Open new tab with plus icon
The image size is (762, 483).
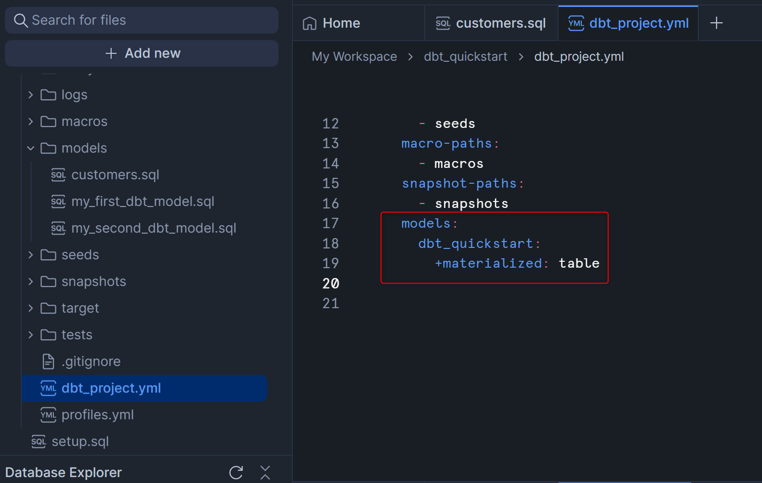pyautogui.click(x=716, y=23)
